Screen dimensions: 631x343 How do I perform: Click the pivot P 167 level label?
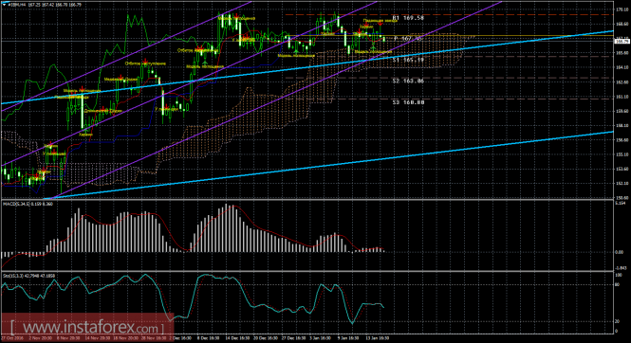[x=407, y=39]
